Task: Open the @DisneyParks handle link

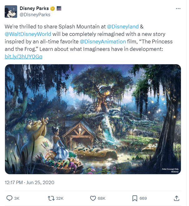Action: [35, 14]
